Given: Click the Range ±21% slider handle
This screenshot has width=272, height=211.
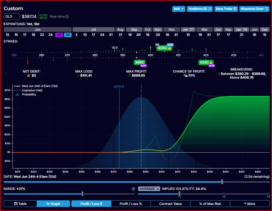Looking at the screenshot, I should (82, 194).
